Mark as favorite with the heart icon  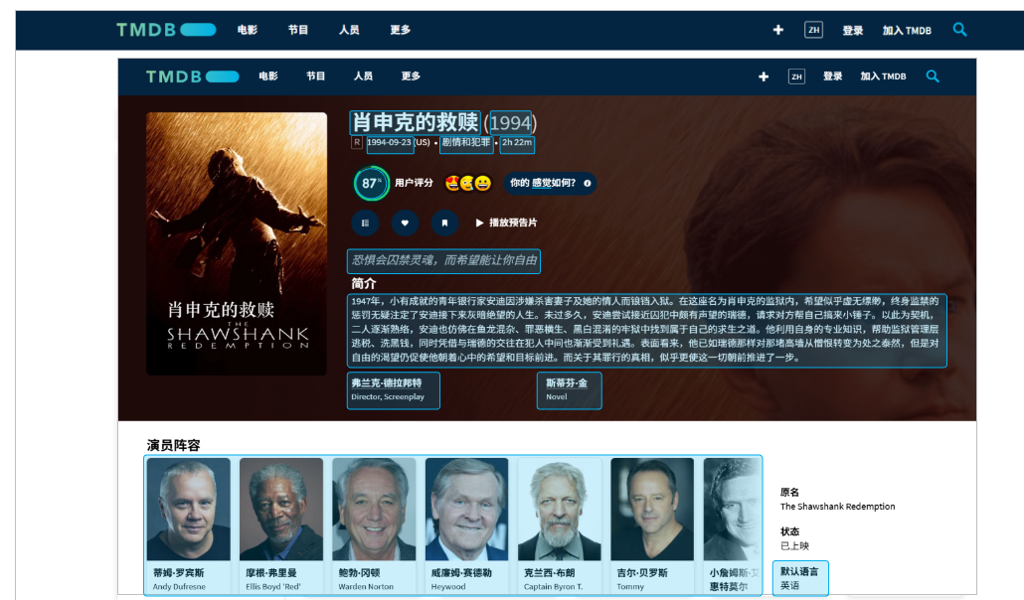405,224
